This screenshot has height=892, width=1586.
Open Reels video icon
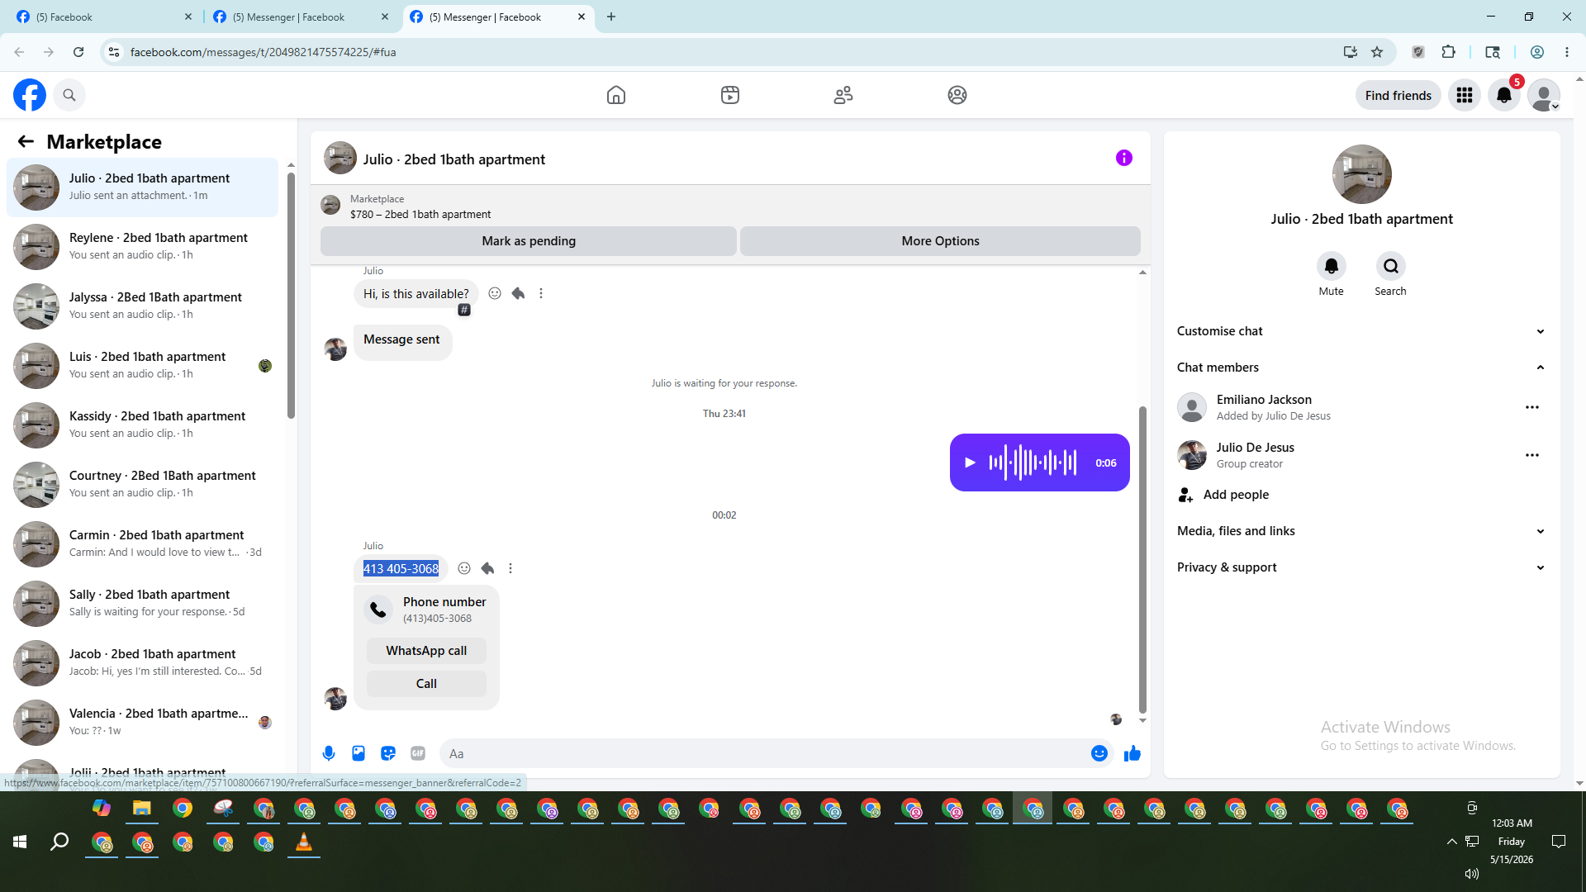[730, 95]
